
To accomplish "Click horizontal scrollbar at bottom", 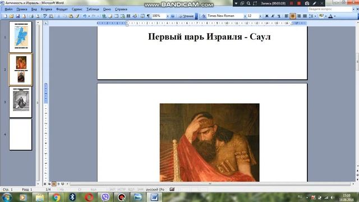I will [210, 184].
